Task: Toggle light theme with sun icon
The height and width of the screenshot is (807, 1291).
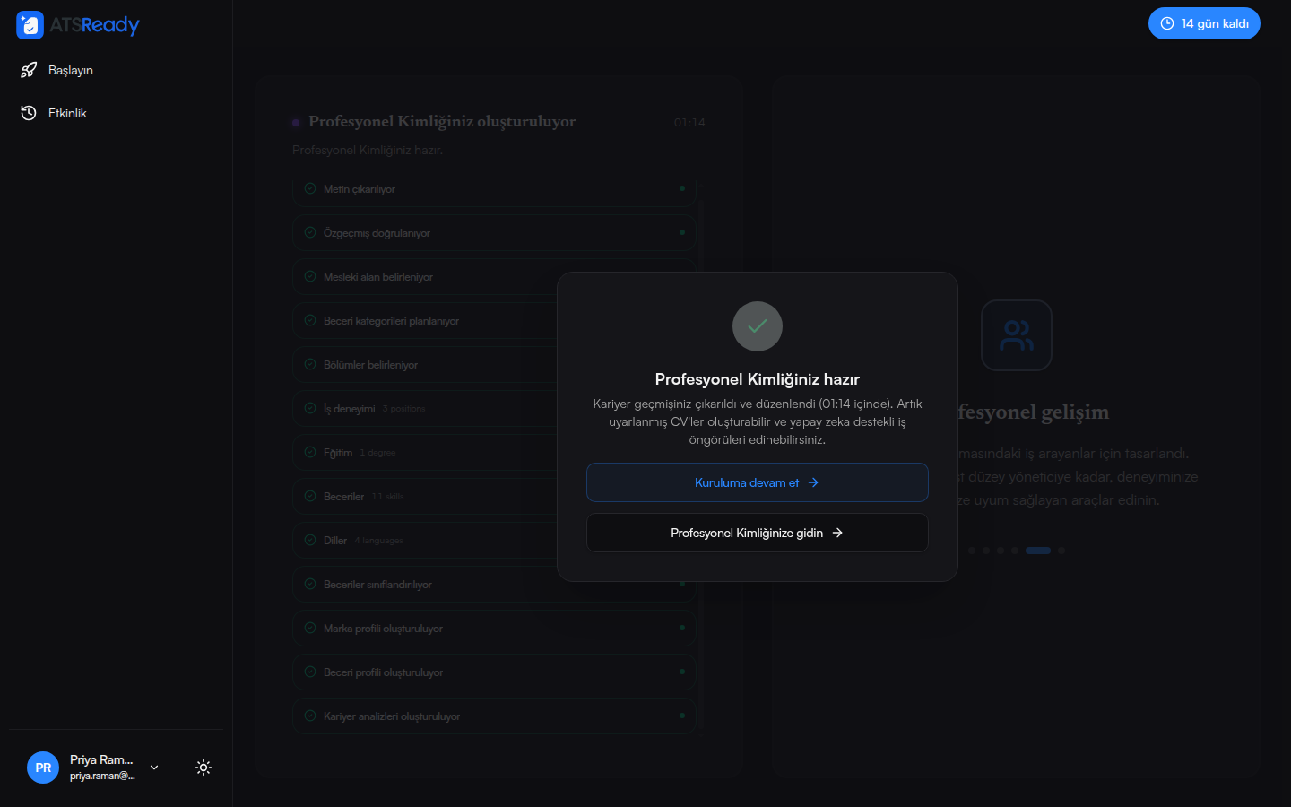Action: (x=204, y=768)
